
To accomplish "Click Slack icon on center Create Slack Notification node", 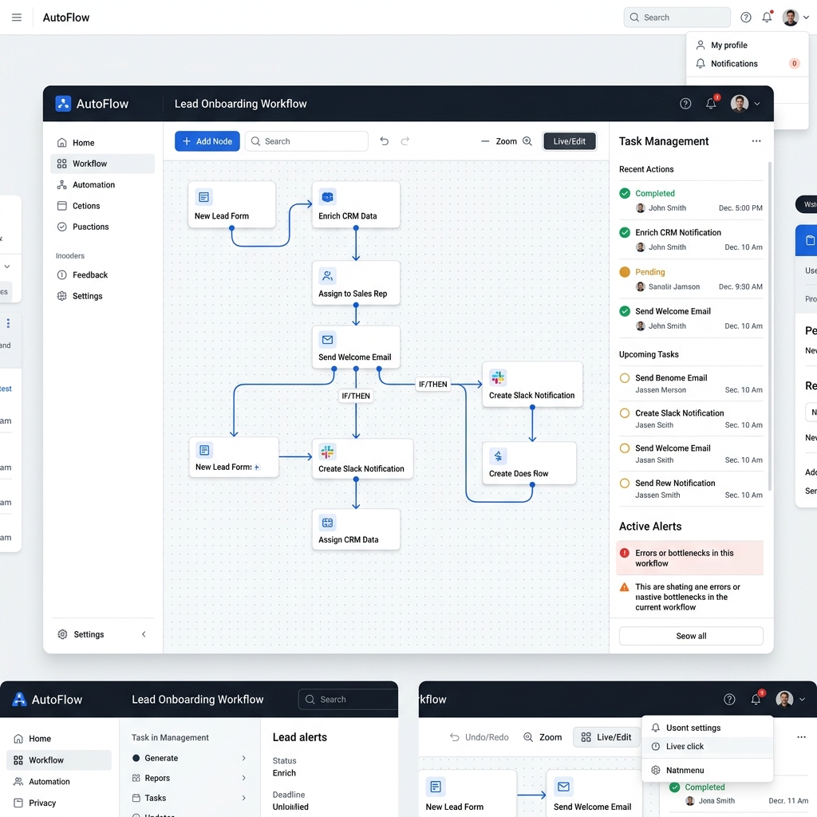I will pyautogui.click(x=327, y=452).
